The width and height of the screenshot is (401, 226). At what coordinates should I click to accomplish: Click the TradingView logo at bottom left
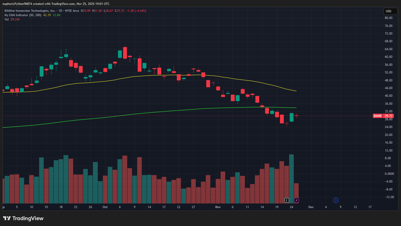point(23,218)
